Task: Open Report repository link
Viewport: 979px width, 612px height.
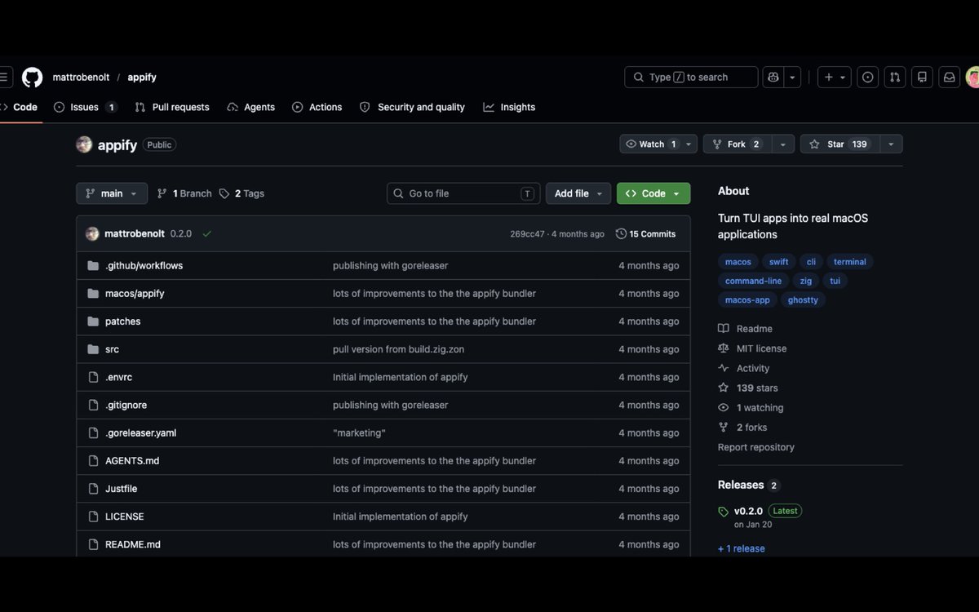Action: [x=755, y=447]
